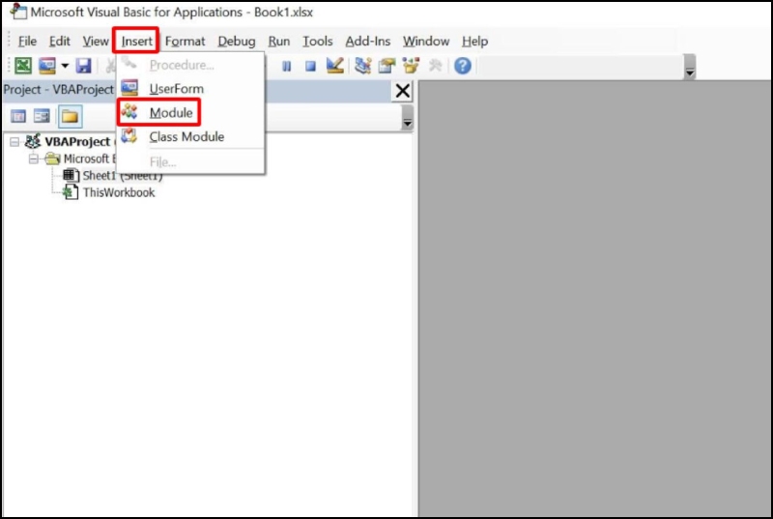The image size is (773, 519).
Task: Click the View Code icon
Action: coord(18,116)
